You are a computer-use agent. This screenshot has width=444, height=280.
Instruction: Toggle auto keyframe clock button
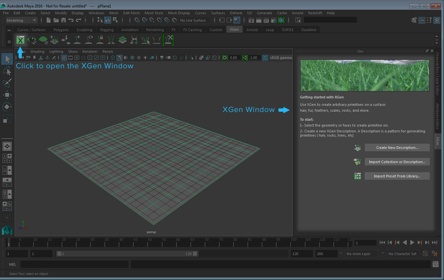pyautogui.click(x=426, y=254)
